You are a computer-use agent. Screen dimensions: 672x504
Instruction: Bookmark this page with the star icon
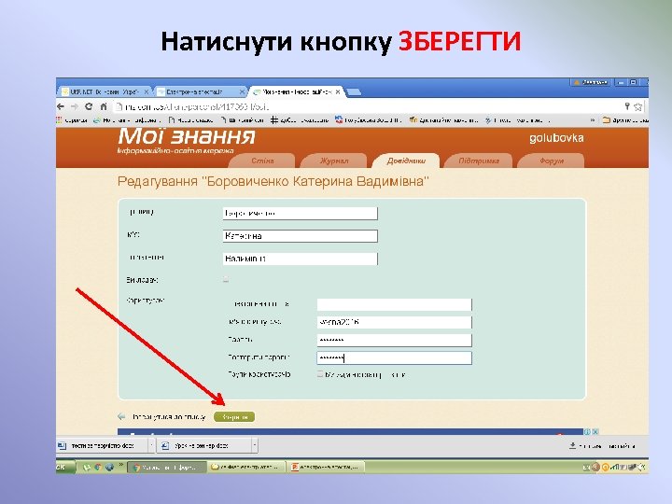pos(638,106)
